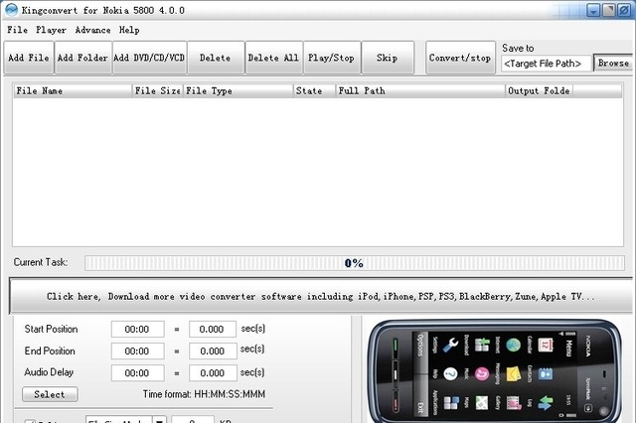The width and height of the screenshot is (636, 423).
Task: Click the Delete All button
Action: tap(274, 58)
